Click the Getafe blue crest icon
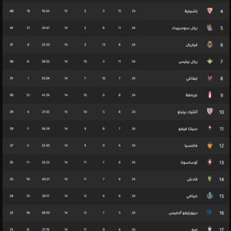The width and height of the screenshot is (231, 231). (210, 196)
